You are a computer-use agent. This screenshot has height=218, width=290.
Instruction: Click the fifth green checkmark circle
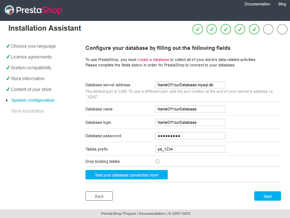click(x=254, y=29)
